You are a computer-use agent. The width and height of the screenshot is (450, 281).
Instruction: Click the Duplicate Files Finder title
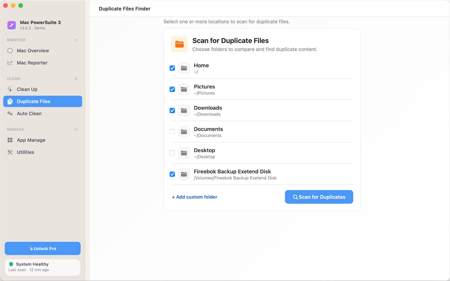point(125,9)
